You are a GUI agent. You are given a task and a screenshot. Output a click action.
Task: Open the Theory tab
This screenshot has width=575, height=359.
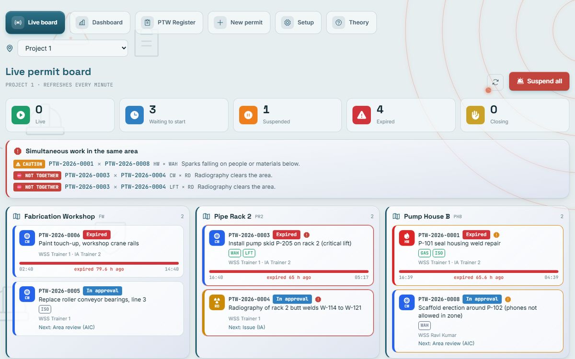click(x=351, y=22)
